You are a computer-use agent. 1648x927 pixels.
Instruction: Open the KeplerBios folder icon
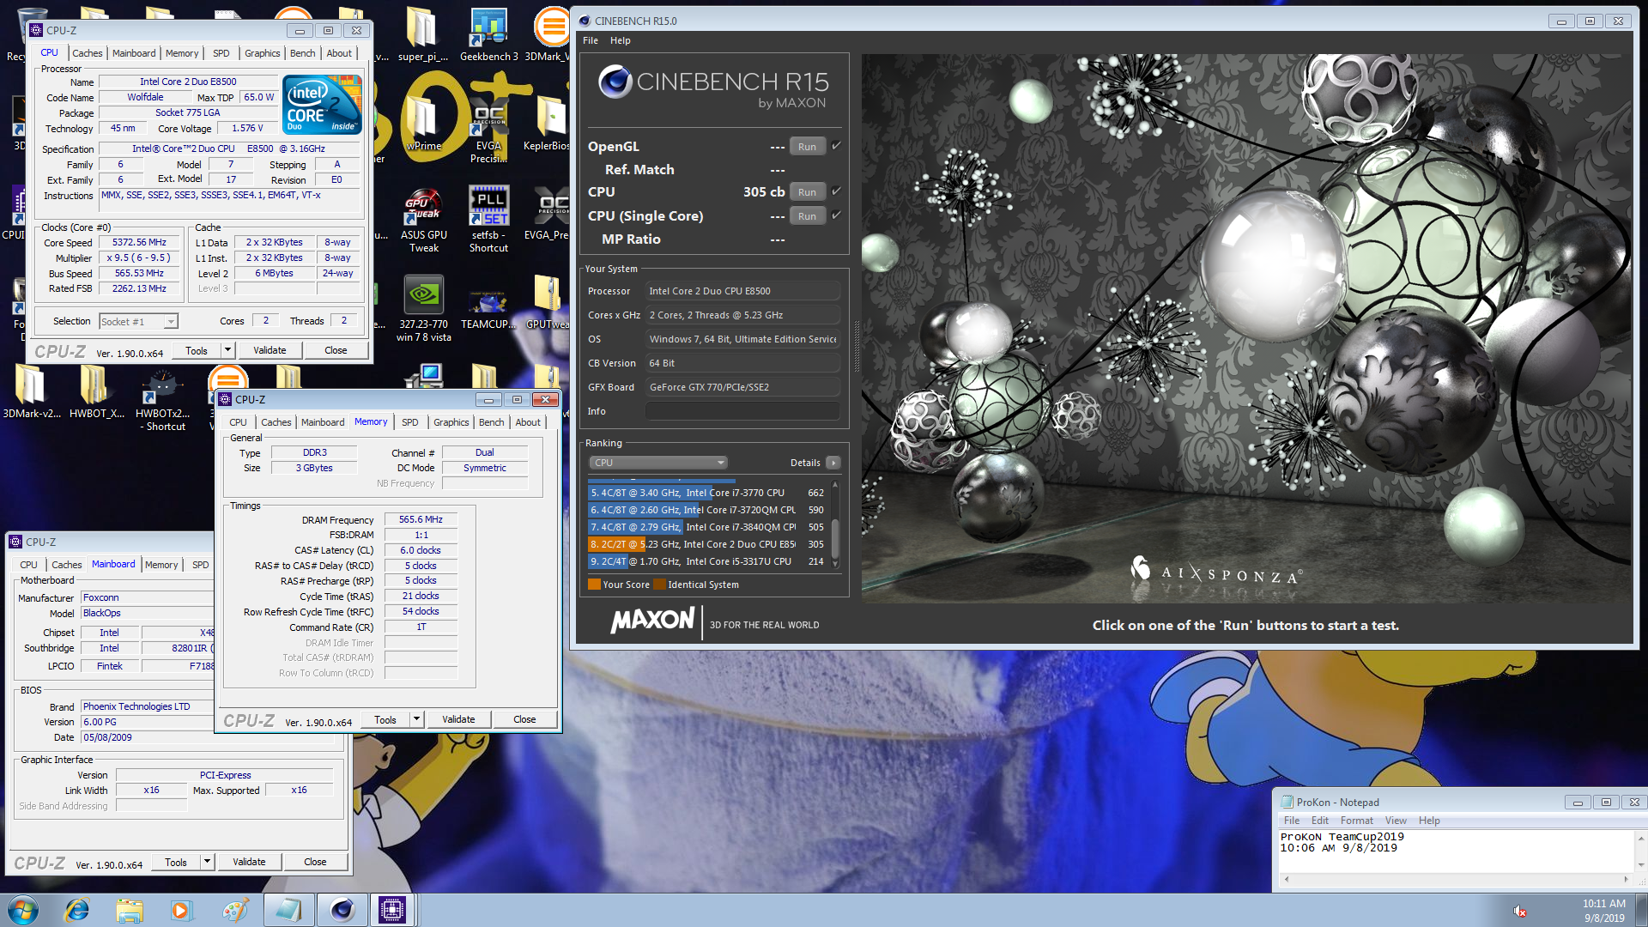point(549,120)
